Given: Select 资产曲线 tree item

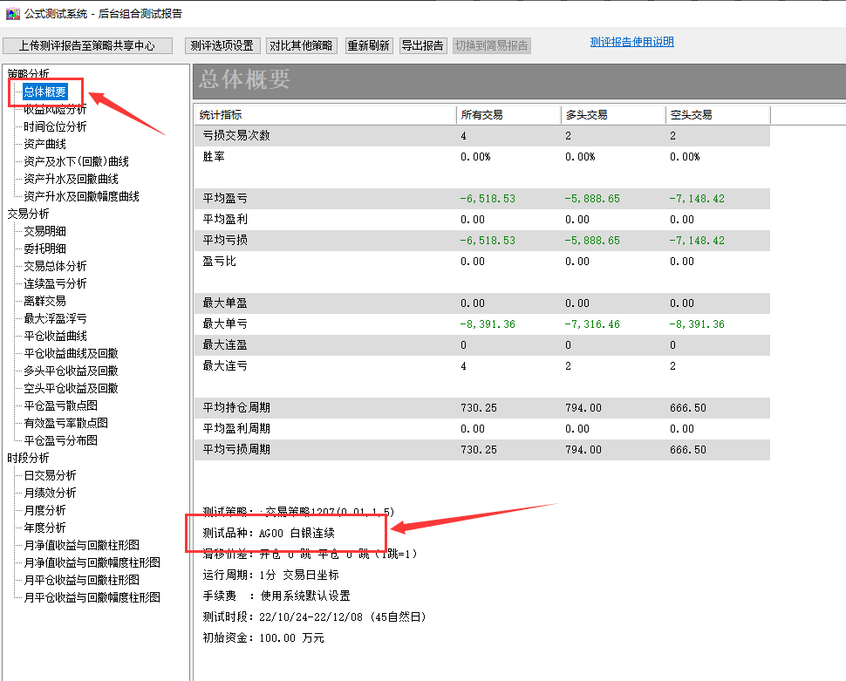Looking at the screenshot, I should 44,144.
